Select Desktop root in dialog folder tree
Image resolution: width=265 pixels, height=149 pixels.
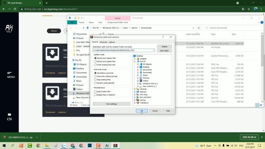[140, 56]
